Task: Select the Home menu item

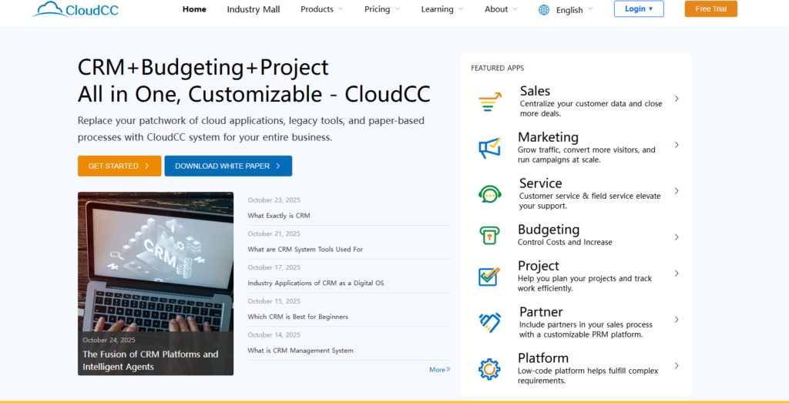Action: pyautogui.click(x=194, y=9)
